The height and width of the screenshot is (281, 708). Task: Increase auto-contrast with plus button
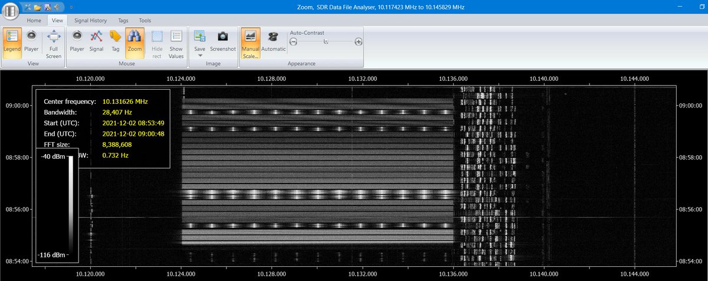358,42
